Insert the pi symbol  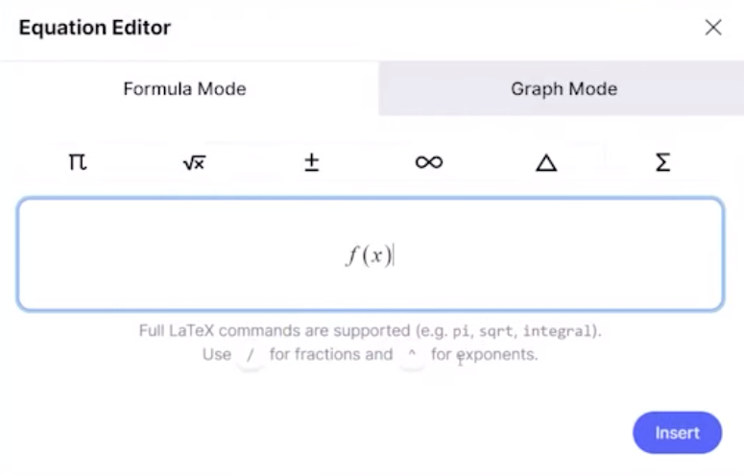click(78, 162)
